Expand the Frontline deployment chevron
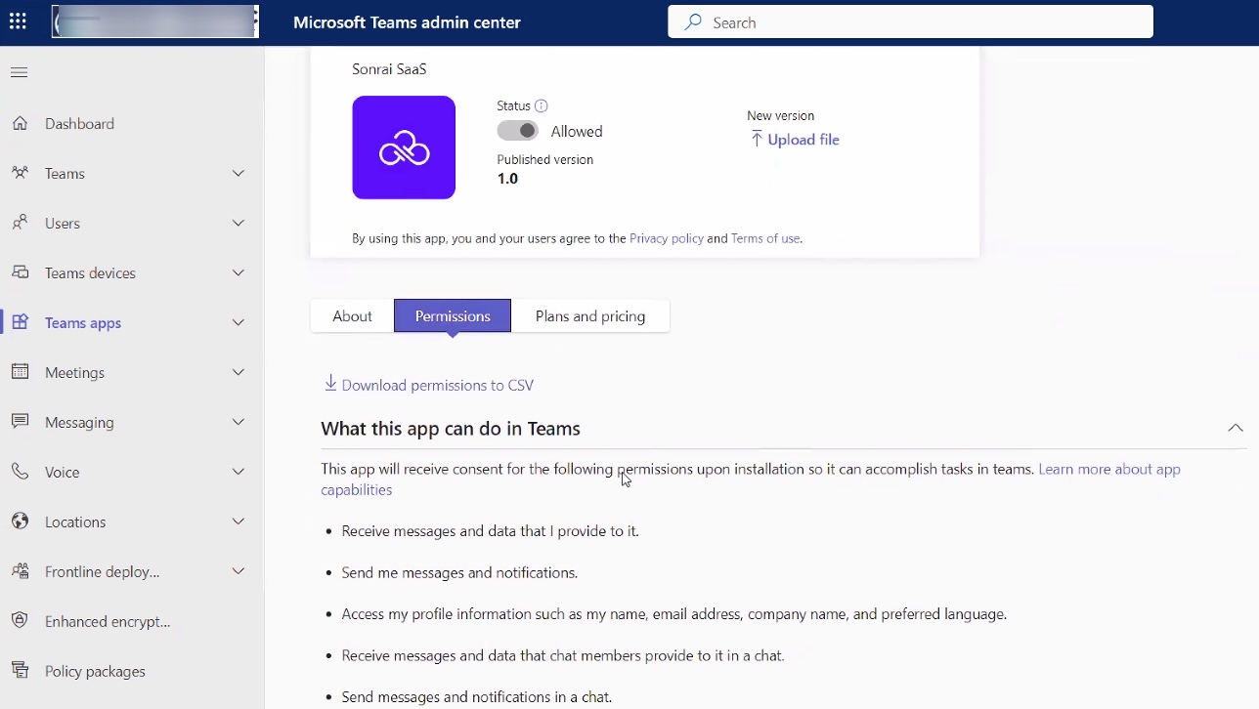1259x709 pixels. coord(239,571)
